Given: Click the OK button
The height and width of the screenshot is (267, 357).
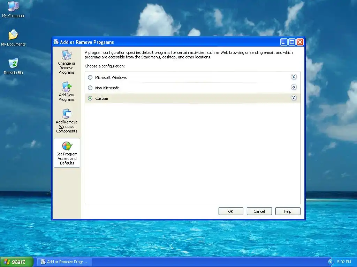Looking at the screenshot, I should 231,211.
